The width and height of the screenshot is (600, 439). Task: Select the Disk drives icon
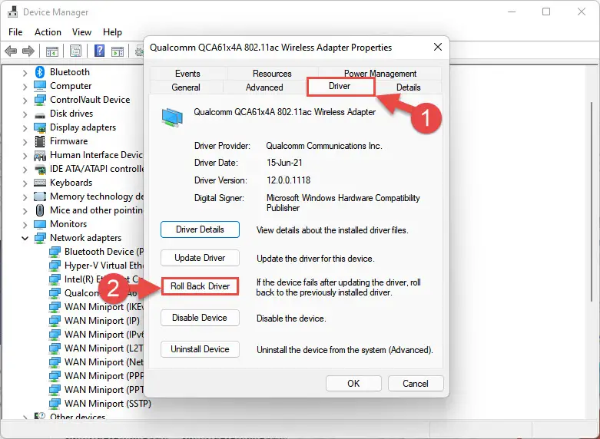coord(40,114)
